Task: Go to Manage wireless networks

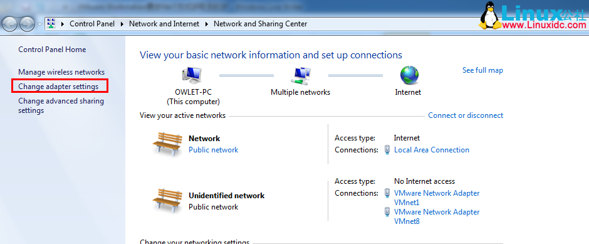Action: tap(61, 72)
